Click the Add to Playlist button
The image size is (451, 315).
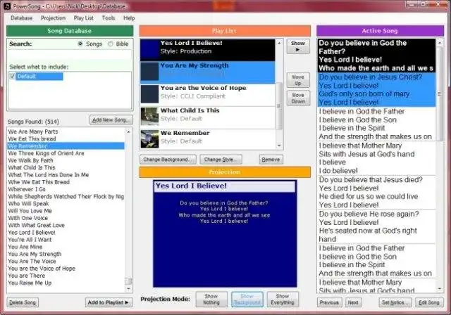point(109,302)
